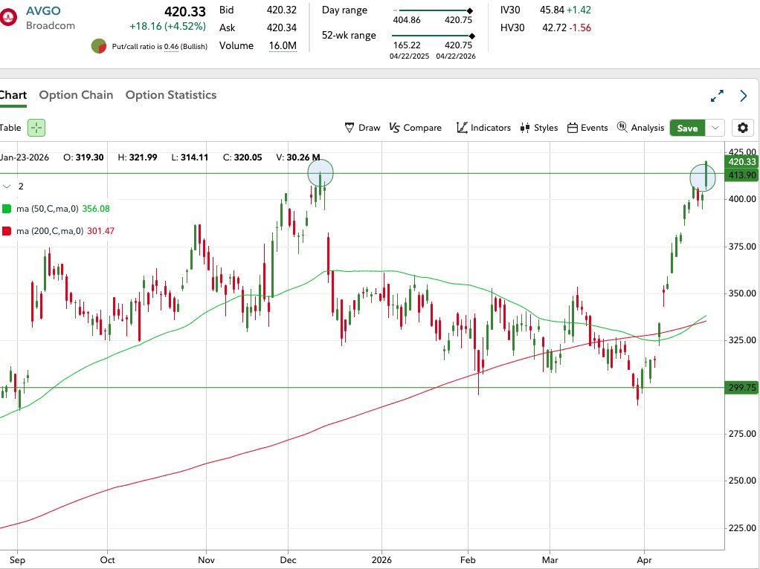Select the Chart tab
The image size is (760, 569).
pos(13,95)
